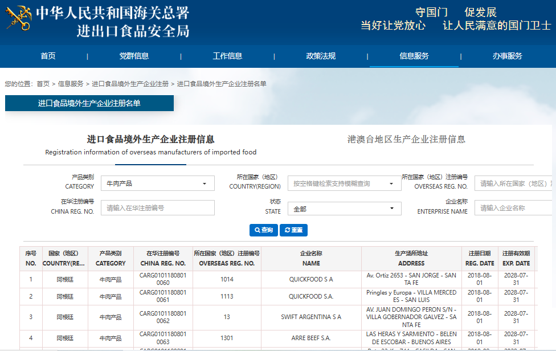This screenshot has width=556, height=351.
Task: Click the LAS HERAS Y SARMIENTO address cell
Action: tap(411, 338)
